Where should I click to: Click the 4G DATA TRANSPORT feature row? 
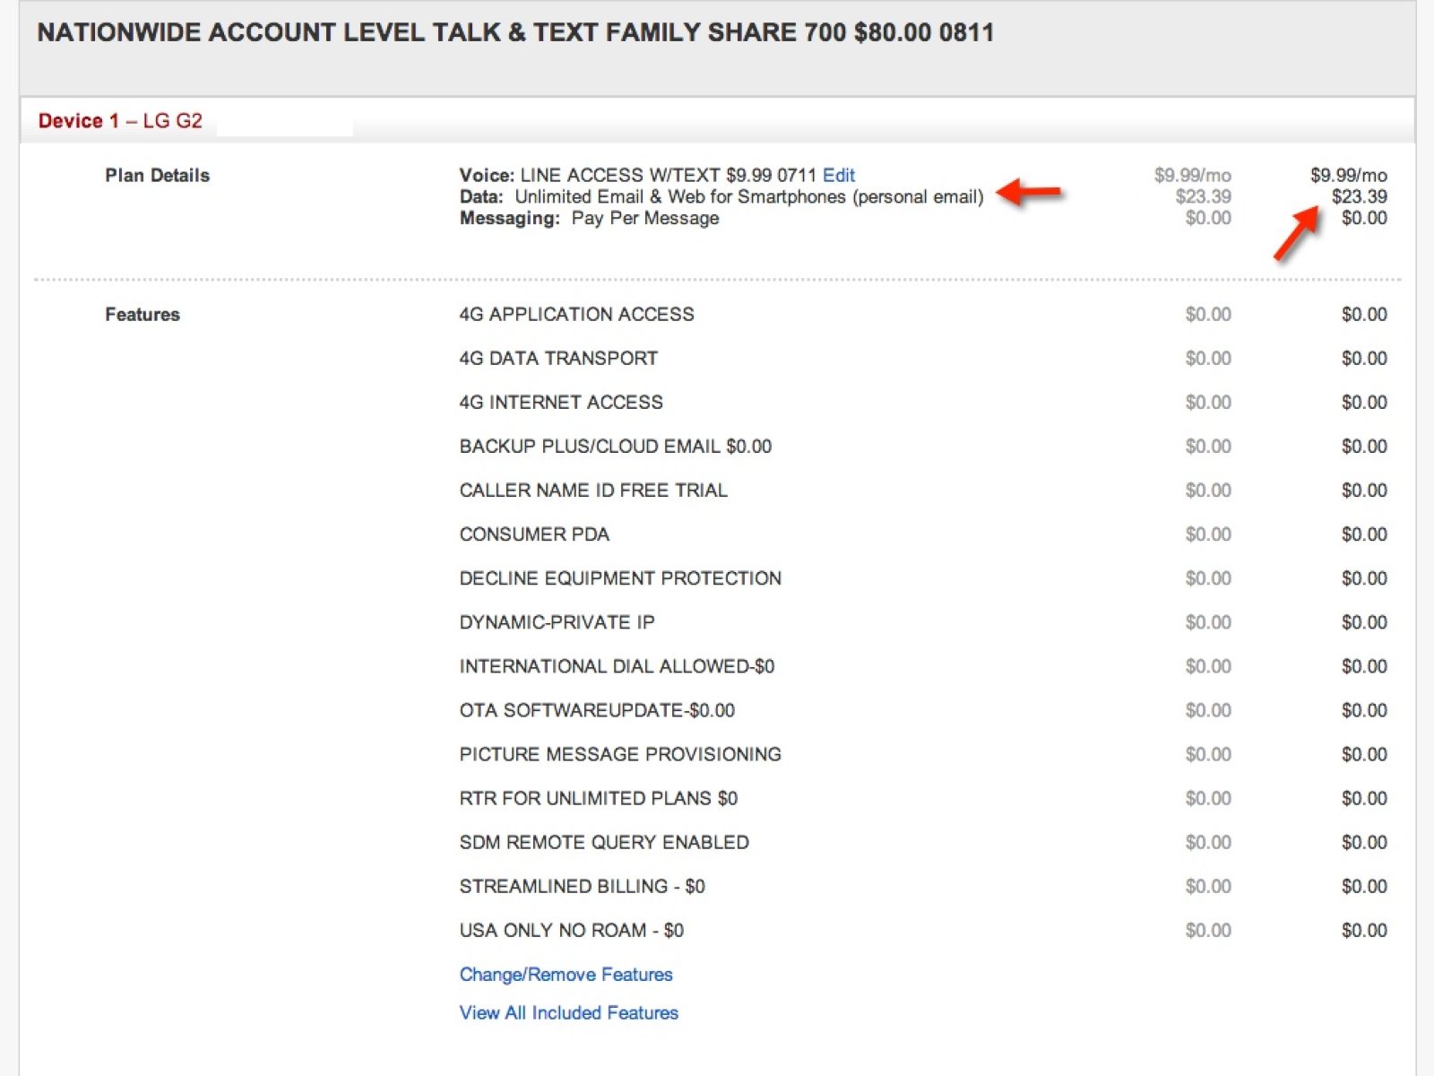[x=558, y=359]
